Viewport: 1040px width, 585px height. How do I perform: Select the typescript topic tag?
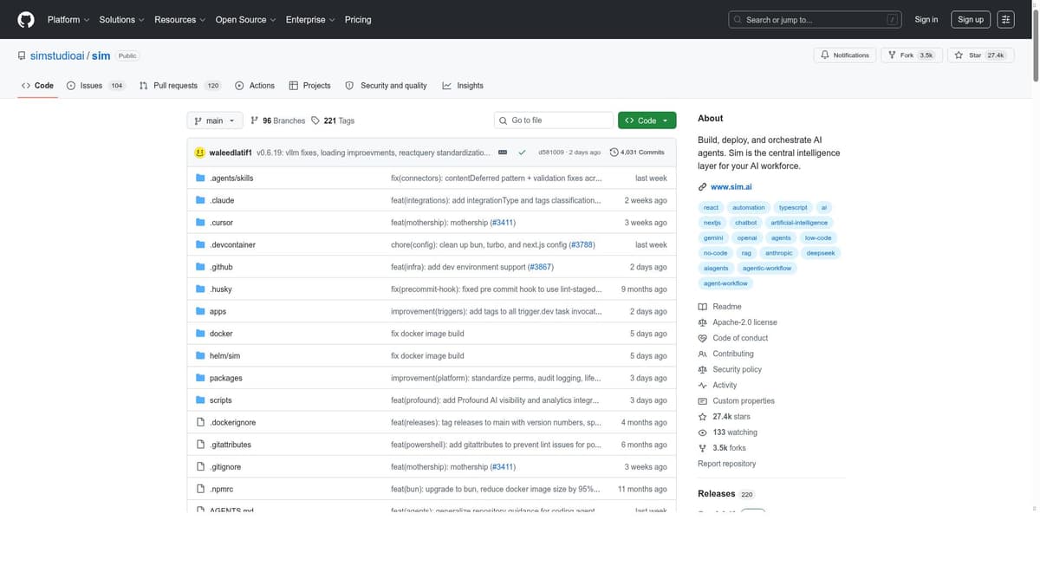[793, 207]
